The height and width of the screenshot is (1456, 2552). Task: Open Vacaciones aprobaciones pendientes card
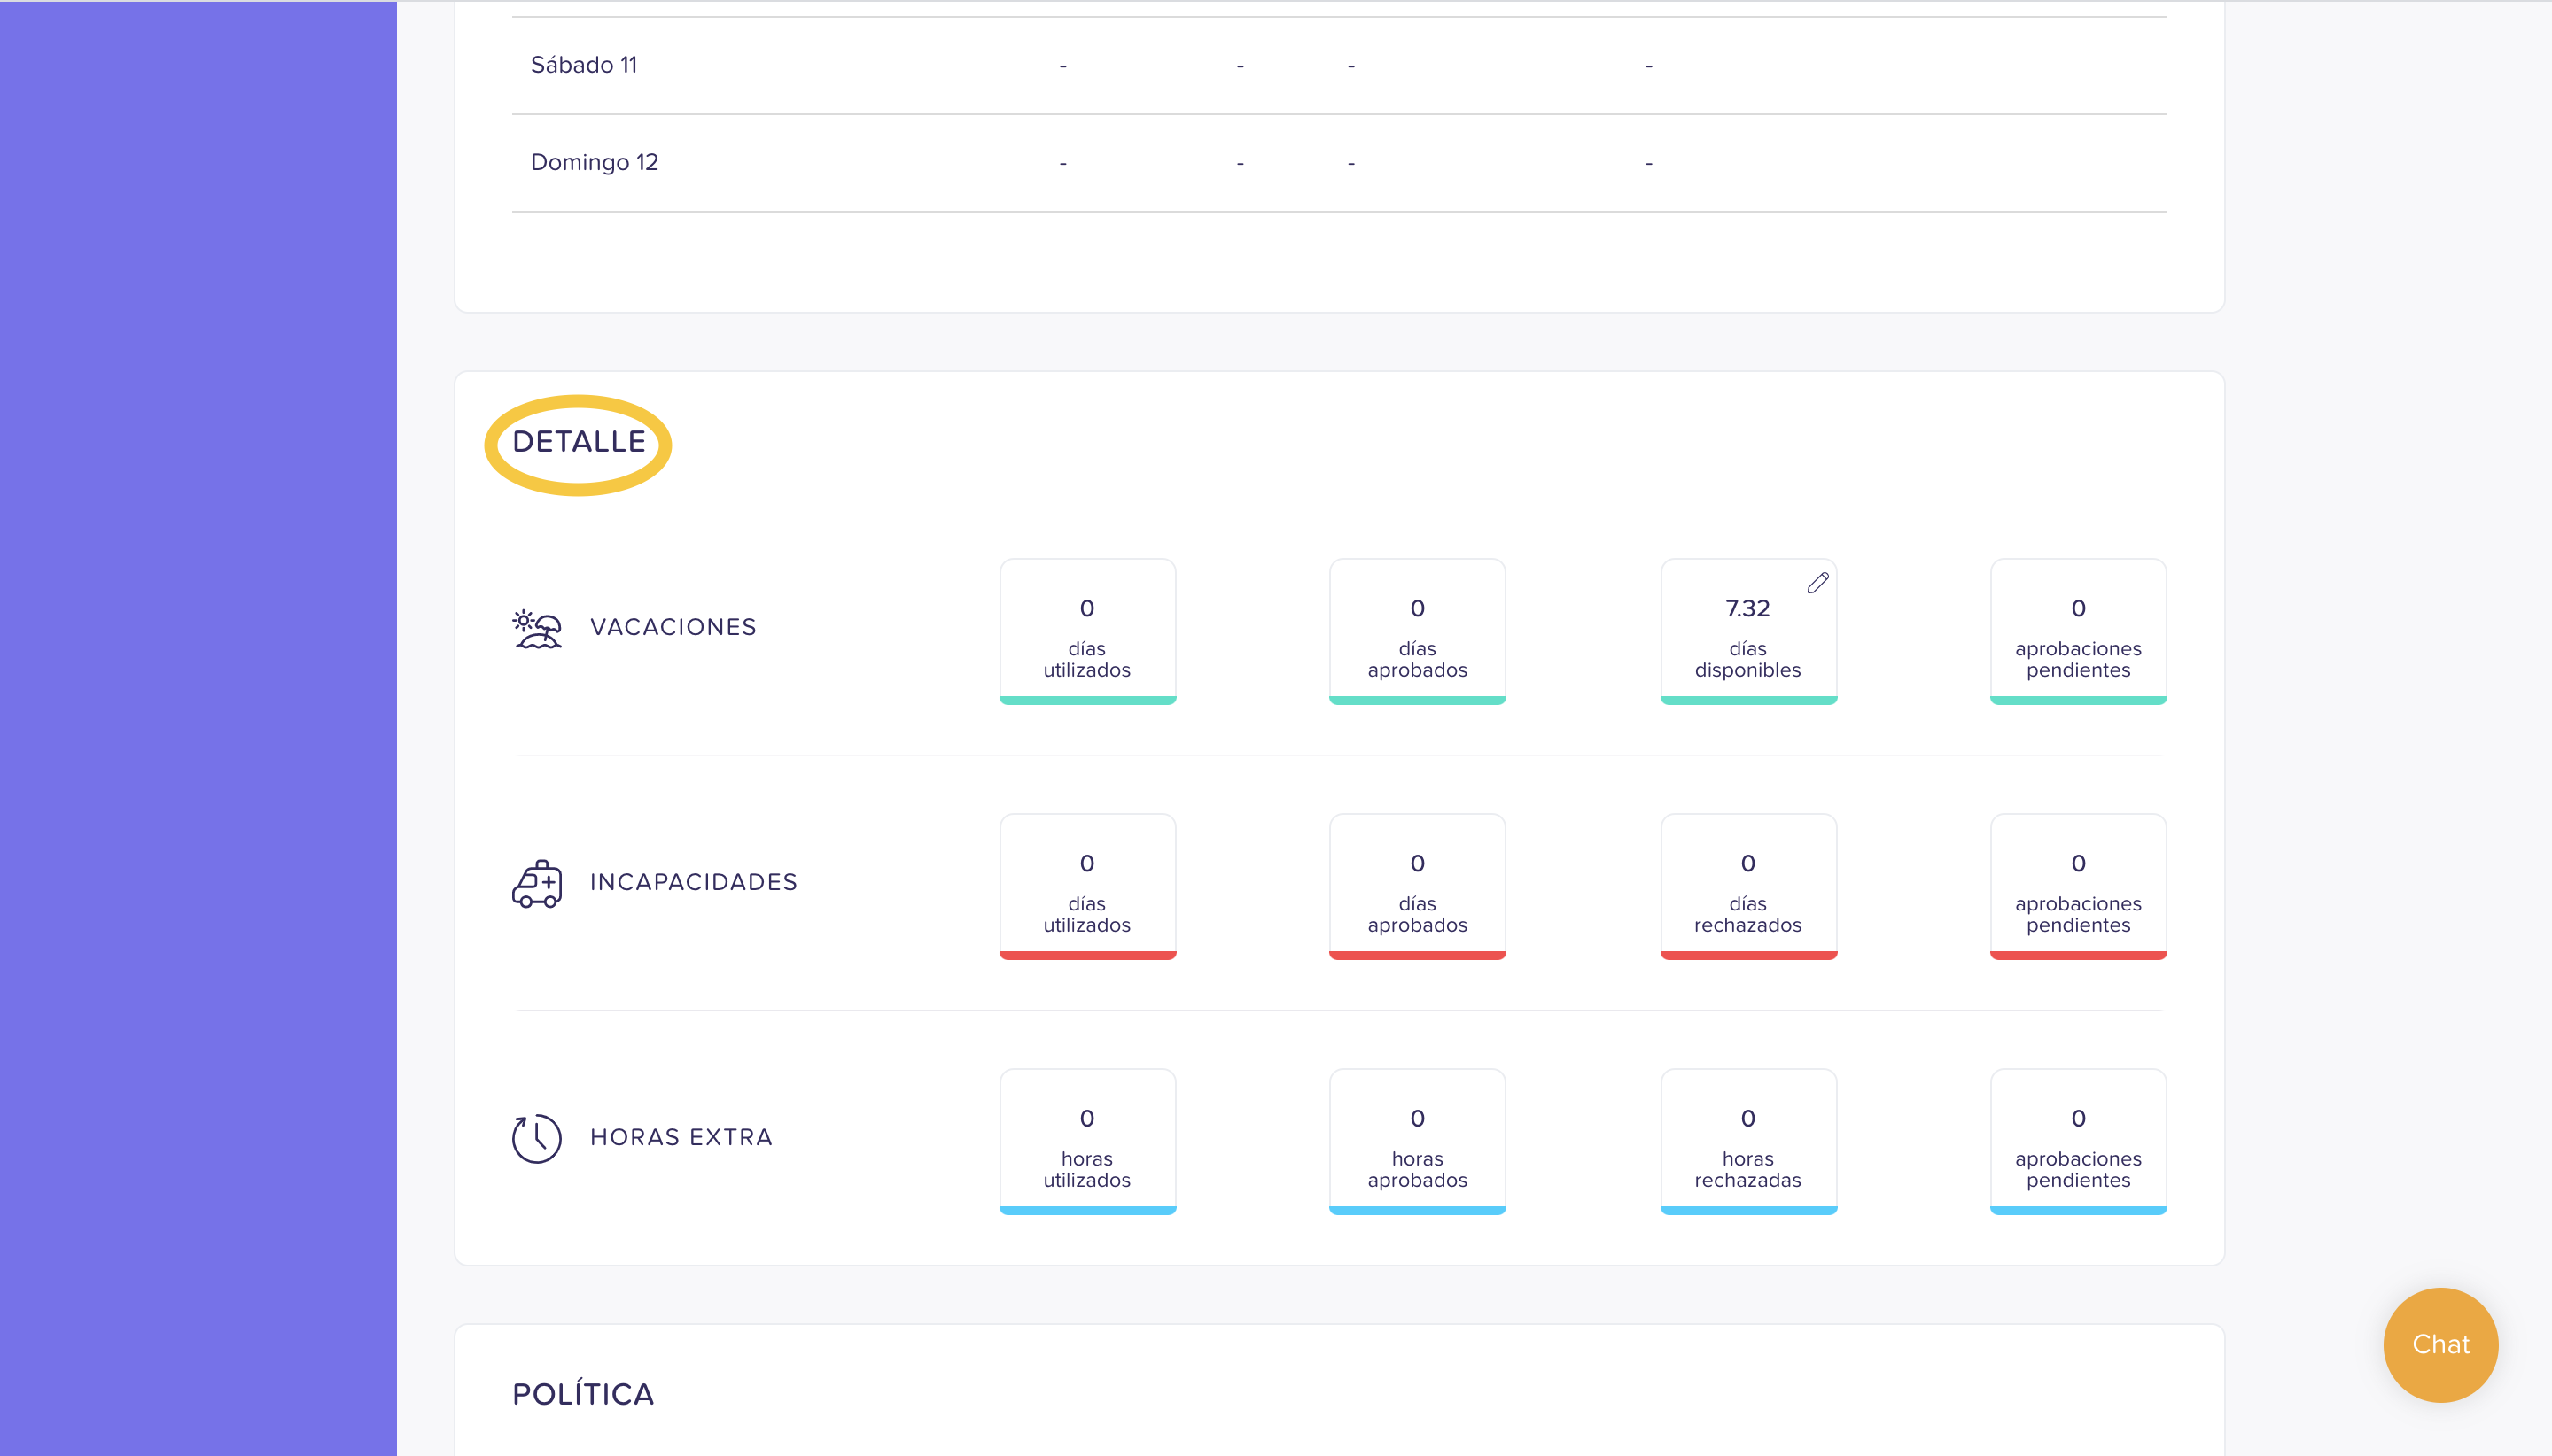[2078, 631]
